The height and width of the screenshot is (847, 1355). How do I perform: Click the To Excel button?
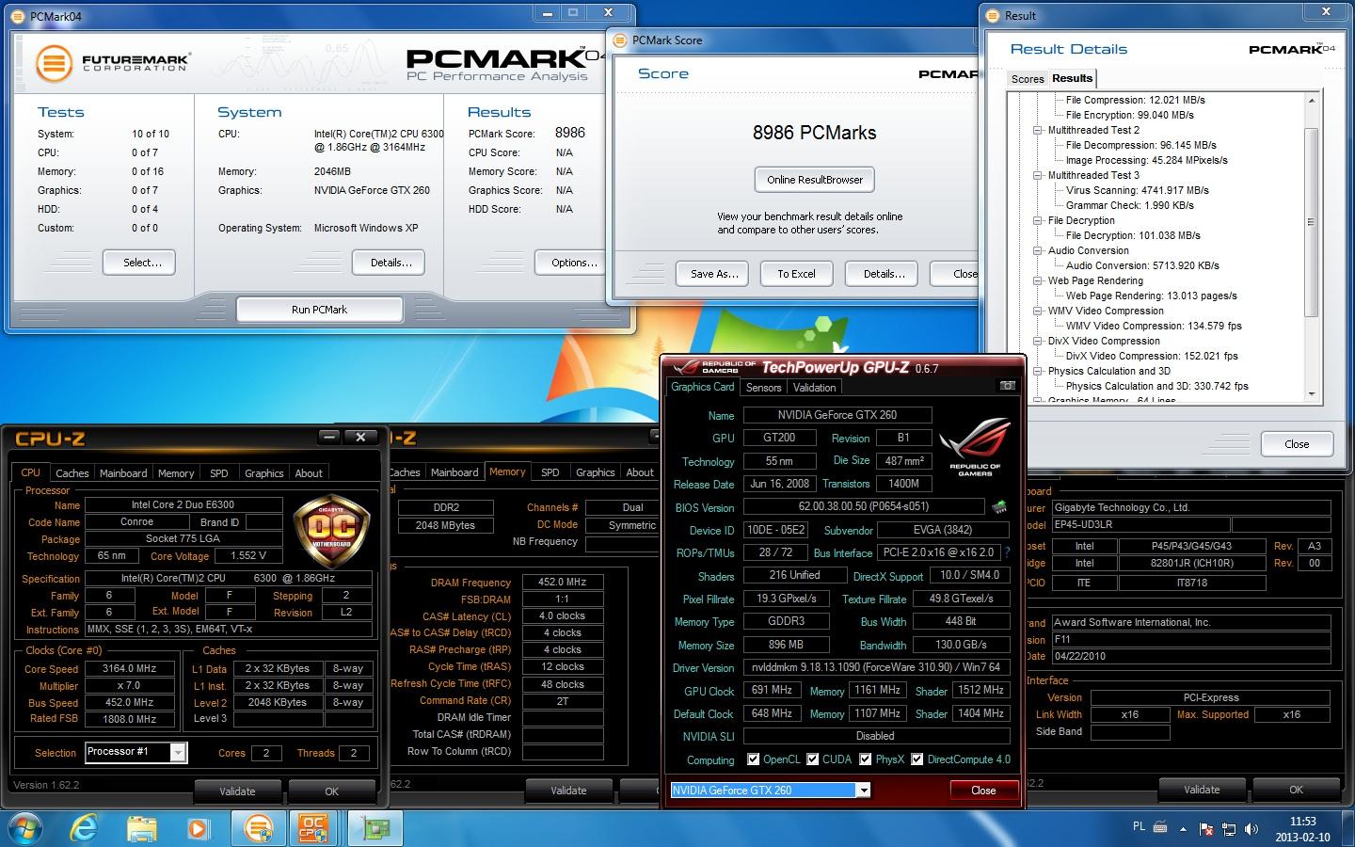796,274
